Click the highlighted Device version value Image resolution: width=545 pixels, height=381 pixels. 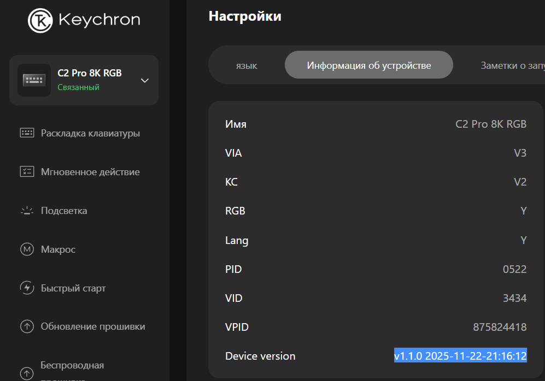point(460,355)
